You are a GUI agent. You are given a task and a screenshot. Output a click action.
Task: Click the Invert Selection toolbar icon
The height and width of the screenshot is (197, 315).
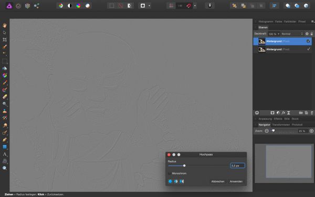(x=130, y=6)
